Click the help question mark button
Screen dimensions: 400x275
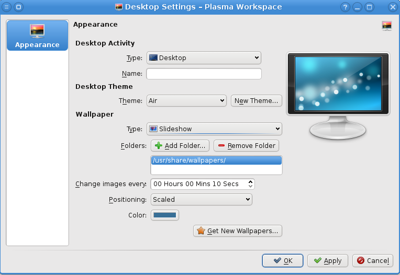coord(345,7)
